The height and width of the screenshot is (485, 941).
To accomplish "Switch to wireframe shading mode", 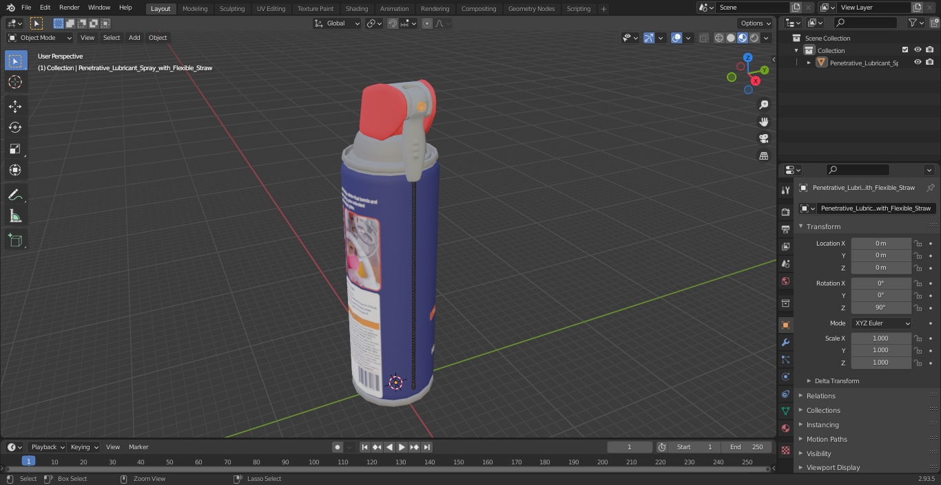I will (x=718, y=38).
